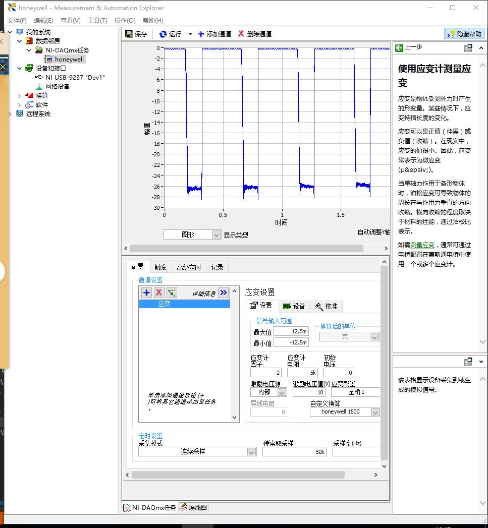488x528 pixels.
Task: Open the 自定义换算 dropdown showing honeywell 1500
Action: pos(345,412)
